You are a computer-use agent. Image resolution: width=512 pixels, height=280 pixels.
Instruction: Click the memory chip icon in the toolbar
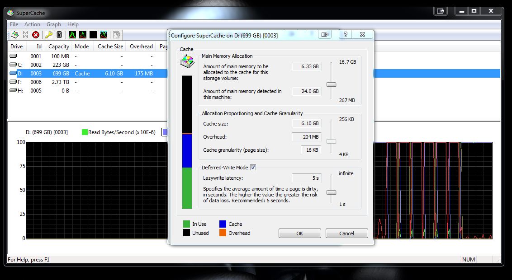pos(59,35)
